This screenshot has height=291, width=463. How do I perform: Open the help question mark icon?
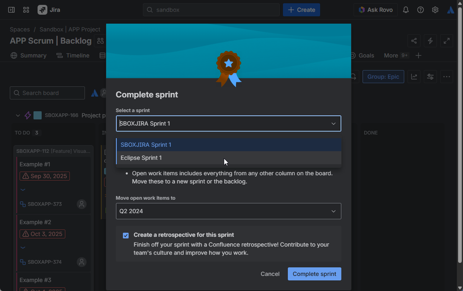(420, 10)
